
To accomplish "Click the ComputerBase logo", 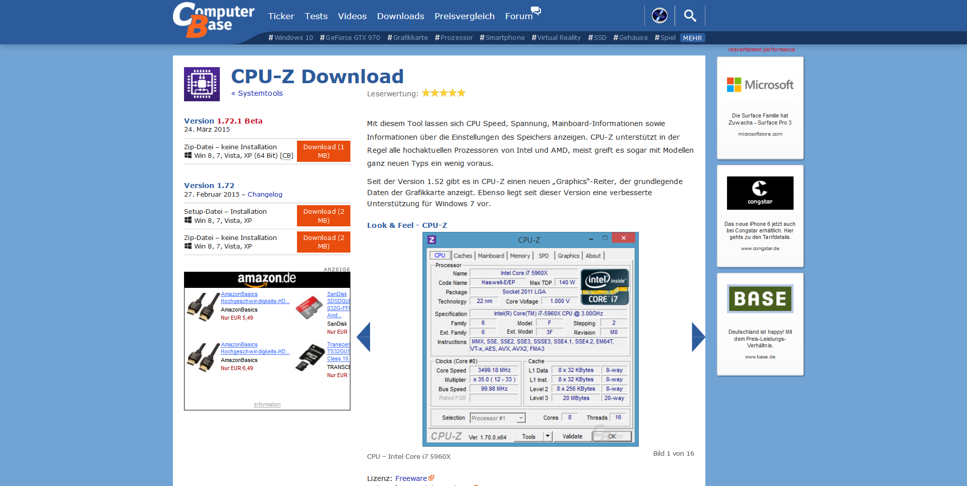I will point(213,20).
